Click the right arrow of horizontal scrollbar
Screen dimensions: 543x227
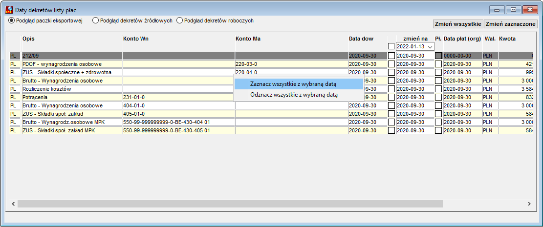click(x=529, y=204)
